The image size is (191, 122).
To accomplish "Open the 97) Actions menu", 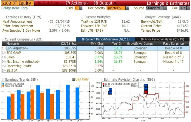I will (x=77, y=3).
